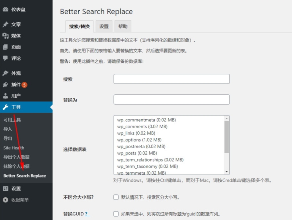
Task: Enable 不区分大小写 checkbox
Action: (116, 197)
